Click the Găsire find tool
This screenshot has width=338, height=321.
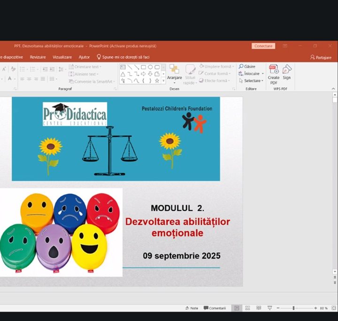pyautogui.click(x=247, y=66)
